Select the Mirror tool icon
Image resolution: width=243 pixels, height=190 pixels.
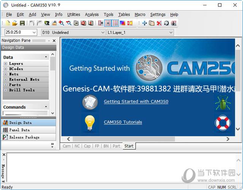[x=174, y=23]
